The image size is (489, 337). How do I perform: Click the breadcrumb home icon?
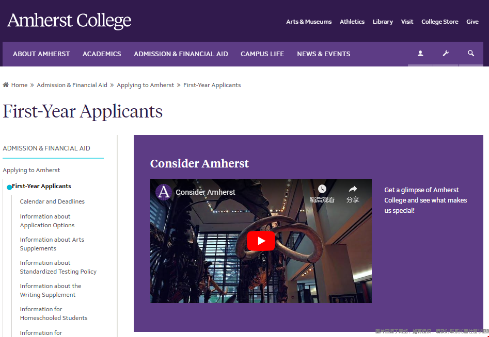click(6, 85)
